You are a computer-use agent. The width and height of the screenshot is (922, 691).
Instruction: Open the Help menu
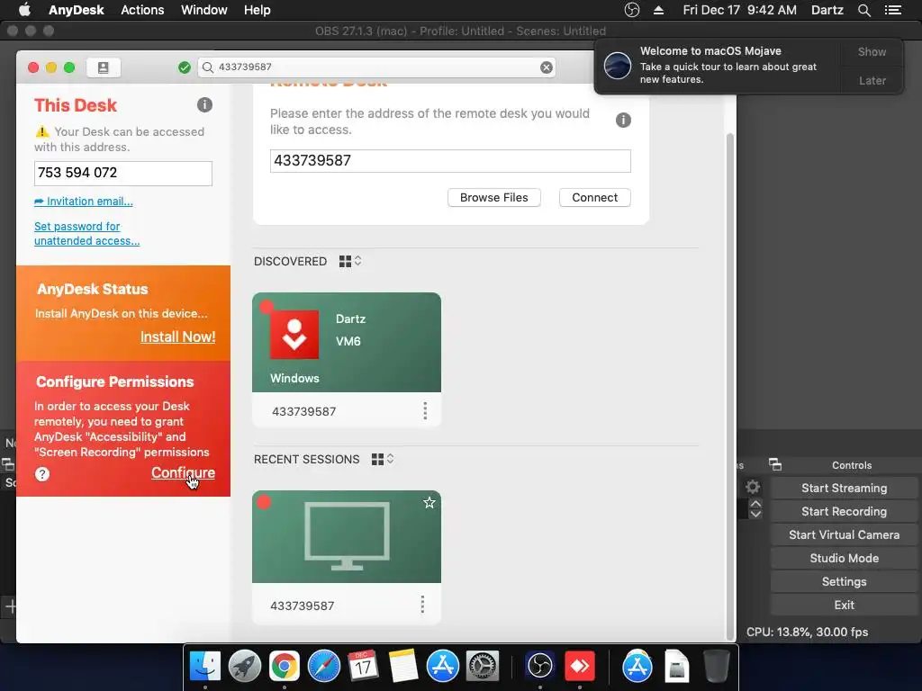pos(257,10)
